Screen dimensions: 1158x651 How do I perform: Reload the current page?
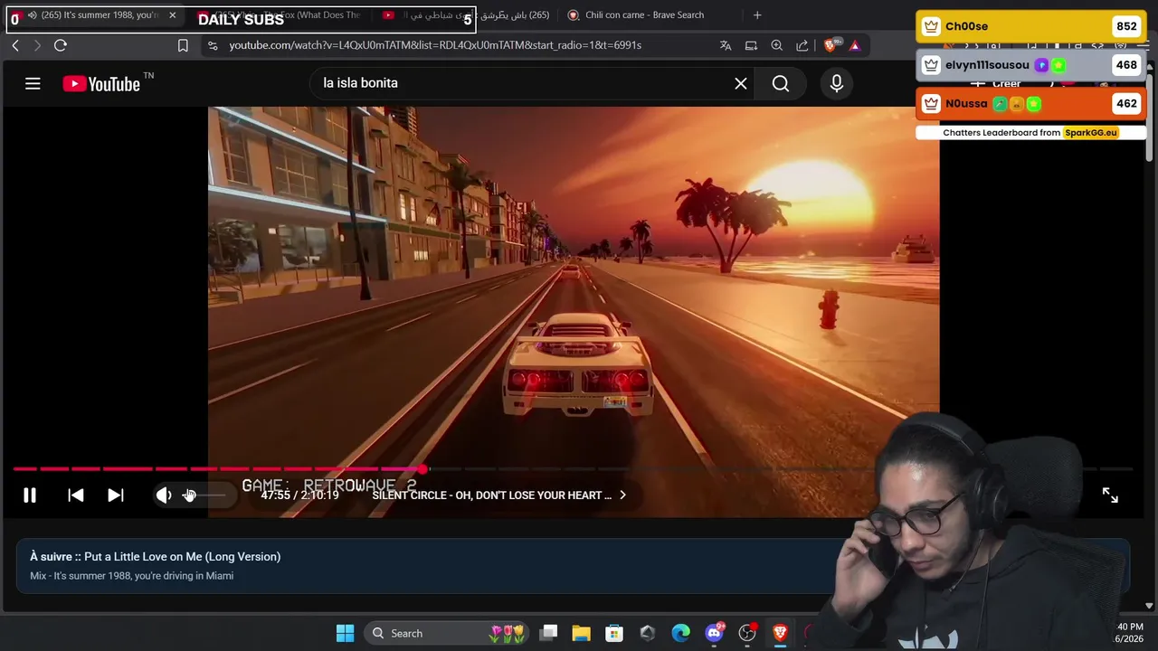[x=61, y=45]
